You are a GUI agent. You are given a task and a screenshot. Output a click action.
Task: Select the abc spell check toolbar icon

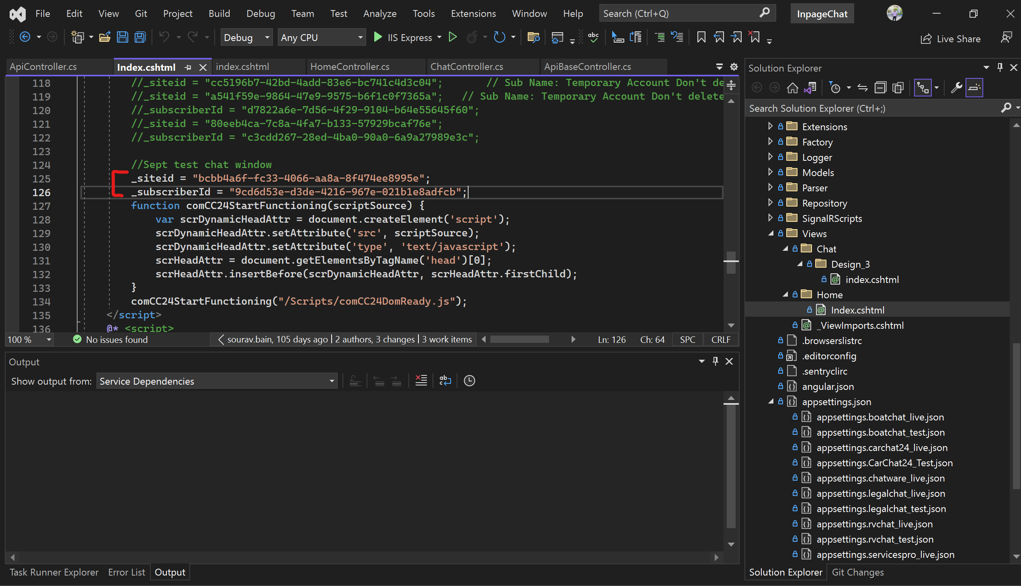[593, 37]
